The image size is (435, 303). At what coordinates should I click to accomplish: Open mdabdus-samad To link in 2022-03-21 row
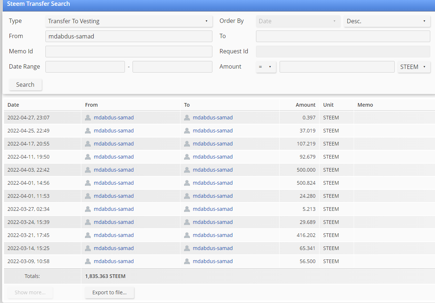click(213, 235)
